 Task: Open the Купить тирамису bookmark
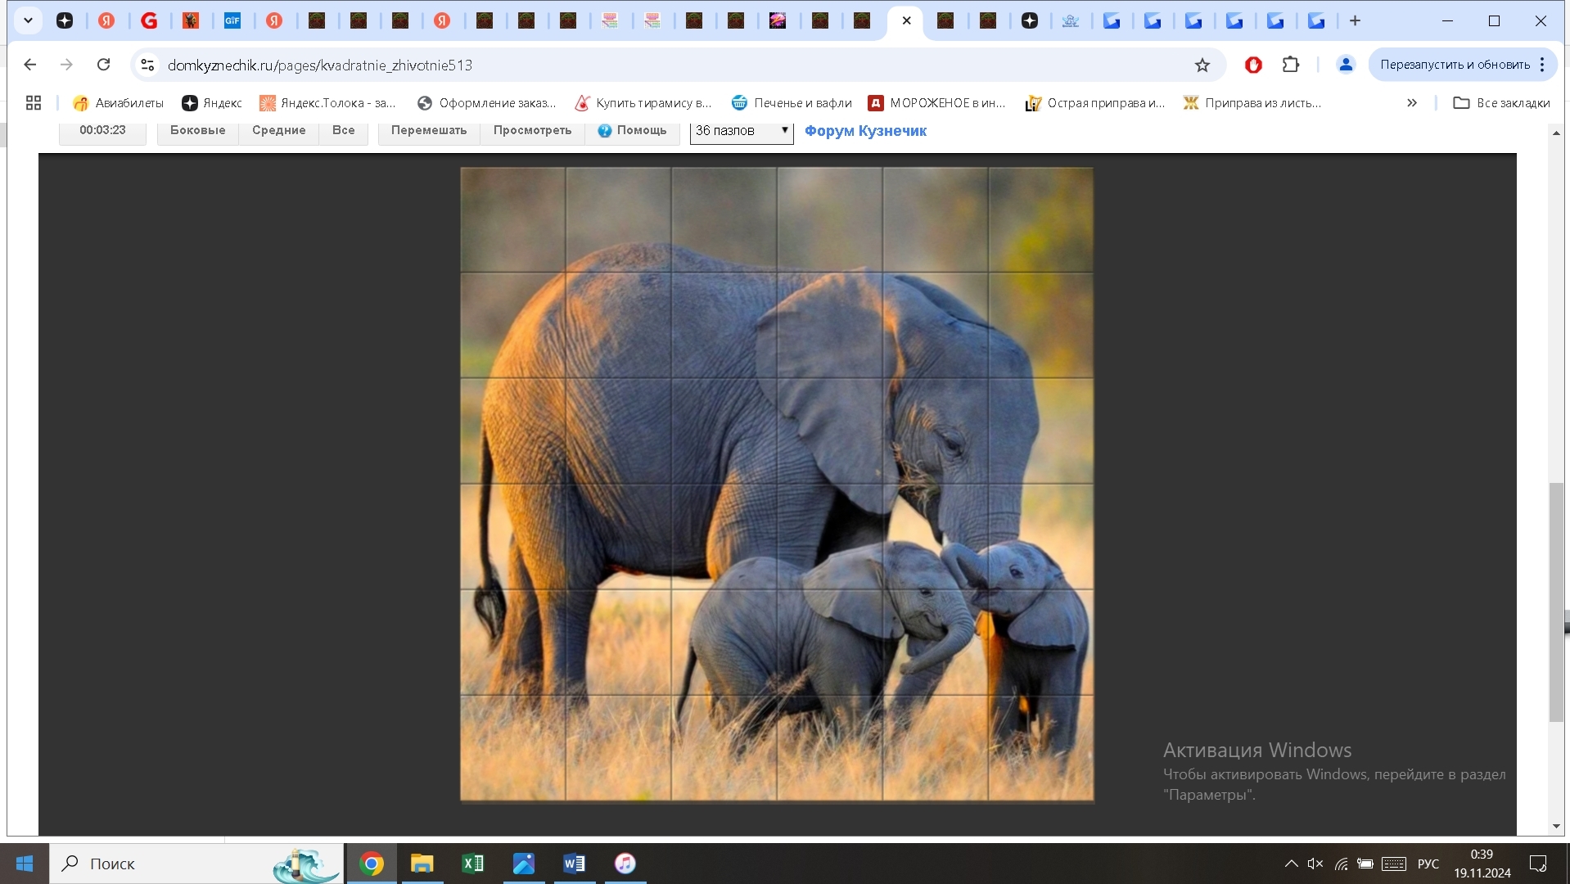pos(643,103)
